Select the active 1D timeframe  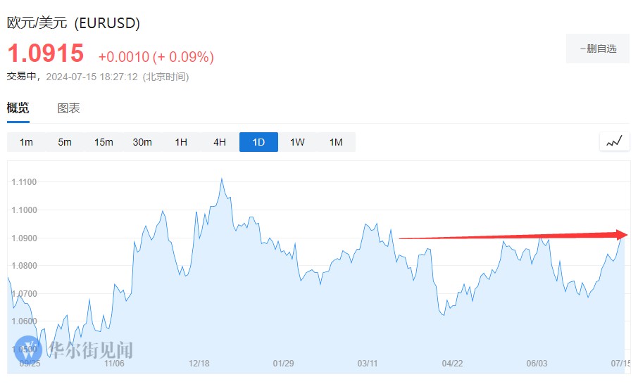pyautogui.click(x=258, y=142)
